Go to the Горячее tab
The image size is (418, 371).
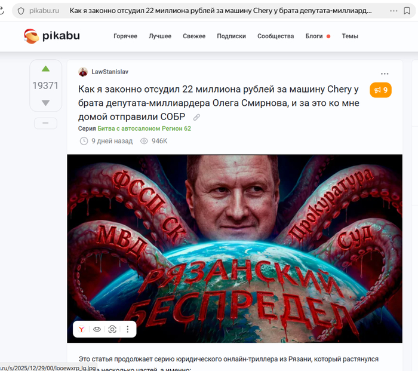tap(125, 36)
